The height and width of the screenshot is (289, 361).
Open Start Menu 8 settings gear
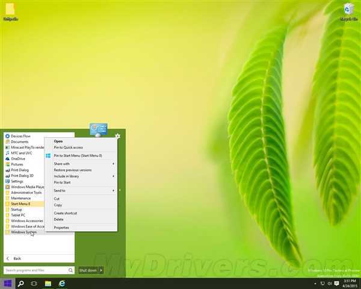tap(117, 136)
